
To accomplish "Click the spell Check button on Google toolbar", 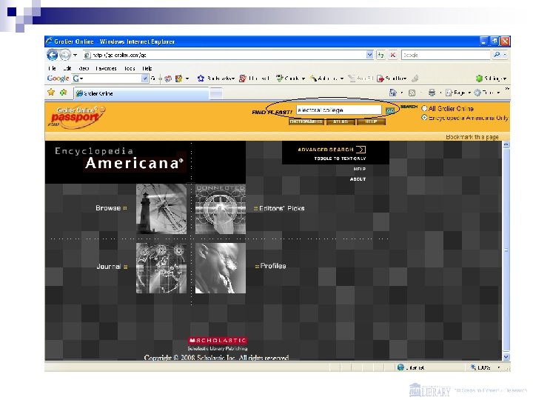I will point(290,79).
